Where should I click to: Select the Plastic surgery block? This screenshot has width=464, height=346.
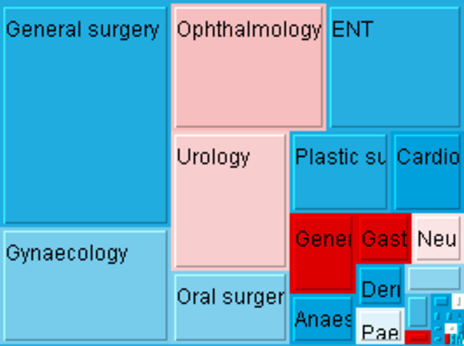coord(340,172)
